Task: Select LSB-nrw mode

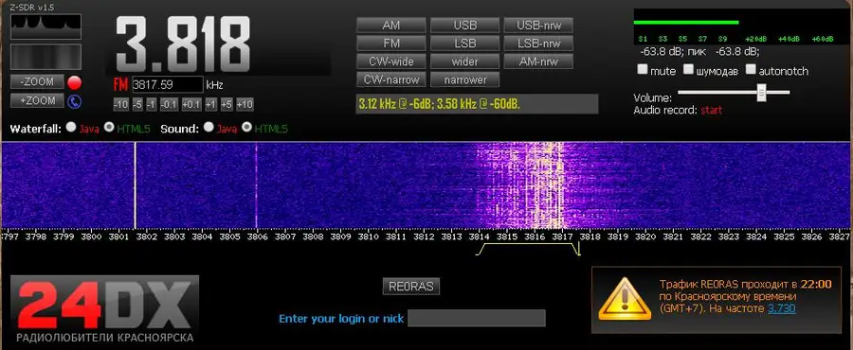Action: point(538,43)
